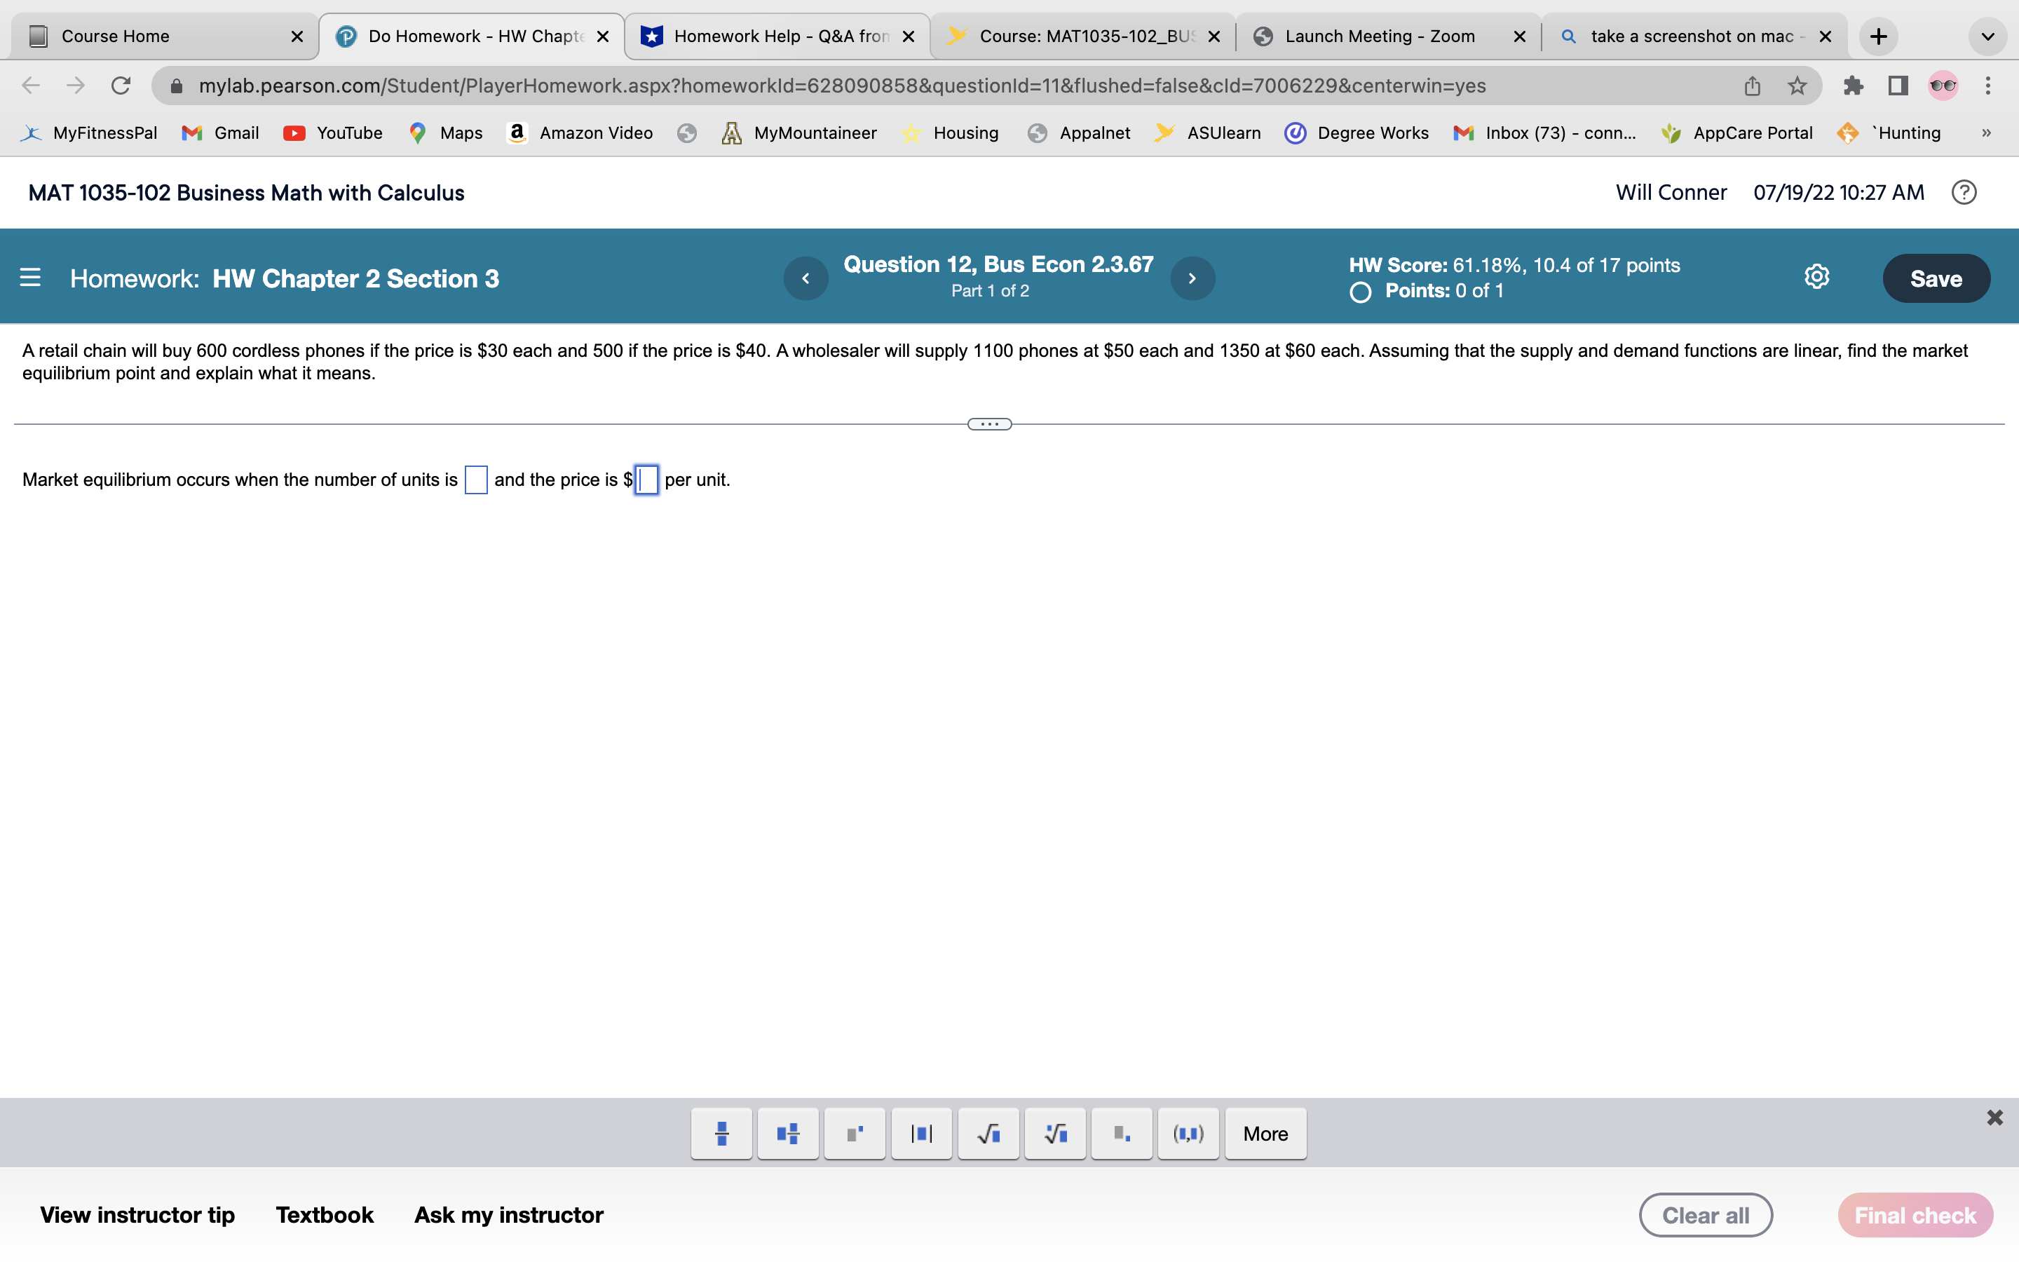Image resolution: width=2019 pixels, height=1262 pixels.
Task: Insert an nth root template
Action: (1054, 1134)
